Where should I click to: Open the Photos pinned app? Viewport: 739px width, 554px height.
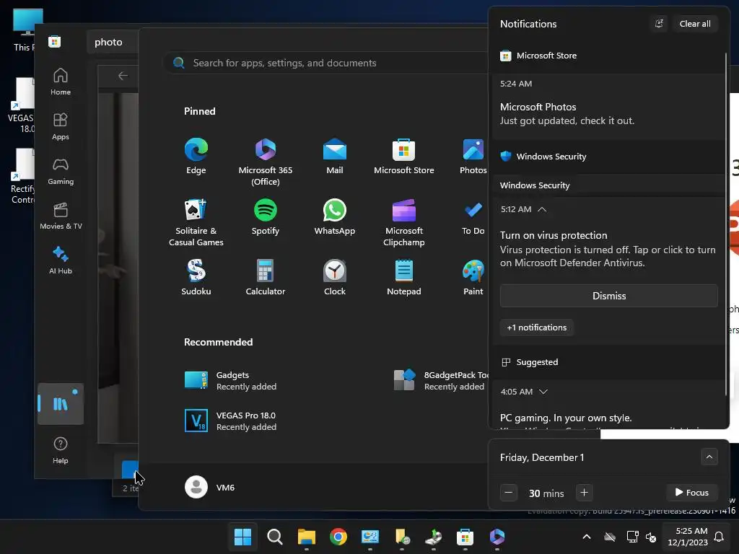tap(473, 157)
